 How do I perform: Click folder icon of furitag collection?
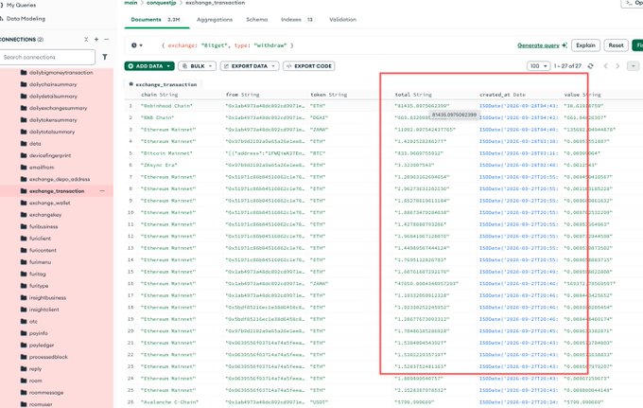24,274
